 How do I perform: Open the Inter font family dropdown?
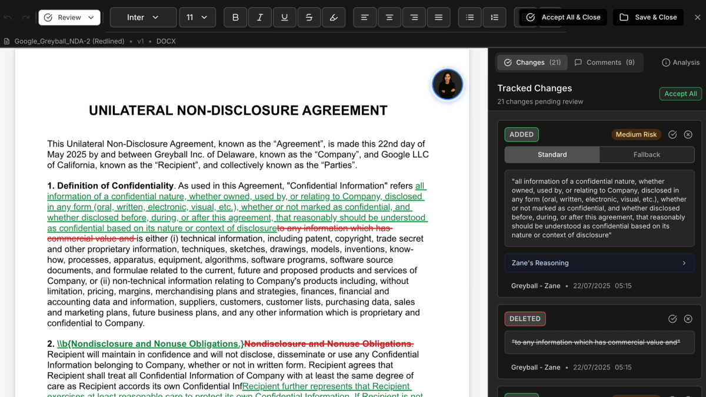click(x=143, y=18)
